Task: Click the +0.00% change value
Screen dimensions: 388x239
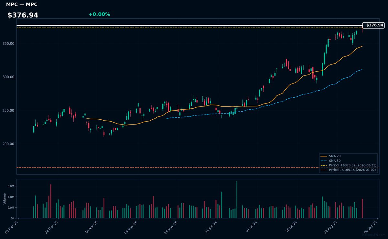Action: [x=99, y=14]
